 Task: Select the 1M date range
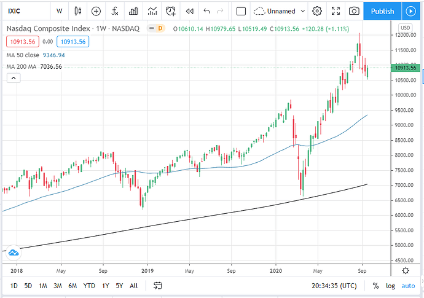43,286
